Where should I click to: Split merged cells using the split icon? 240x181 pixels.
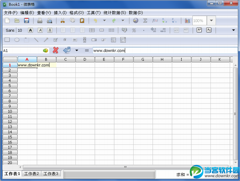coord(111,30)
